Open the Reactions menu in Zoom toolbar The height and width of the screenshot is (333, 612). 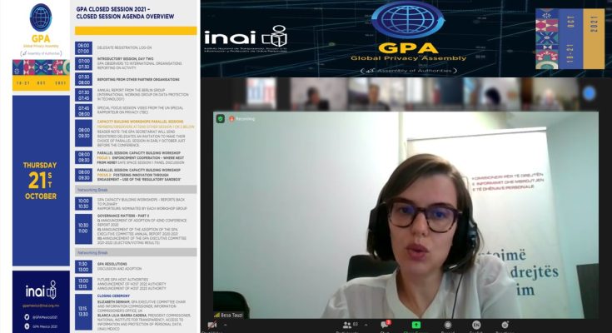click(x=505, y=325)
